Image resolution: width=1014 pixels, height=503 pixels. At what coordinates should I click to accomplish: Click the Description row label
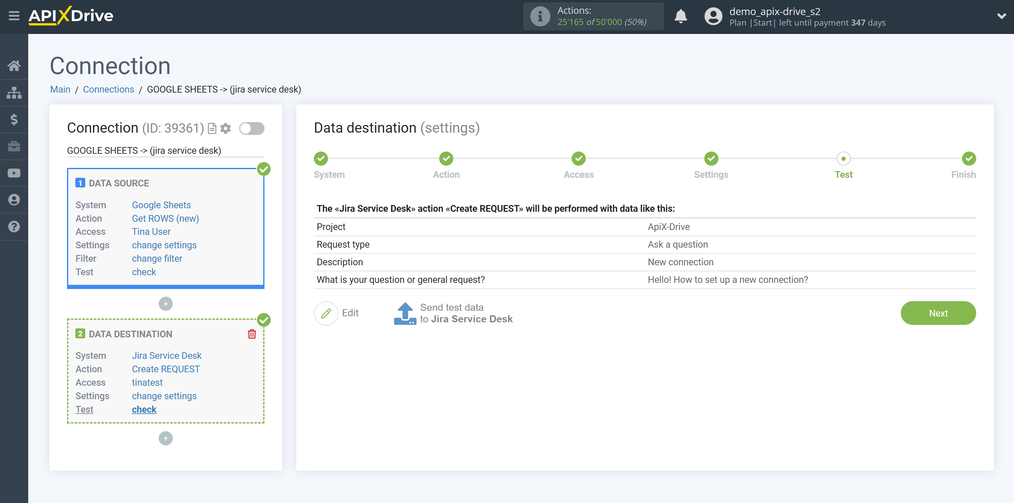coord(340,262)
